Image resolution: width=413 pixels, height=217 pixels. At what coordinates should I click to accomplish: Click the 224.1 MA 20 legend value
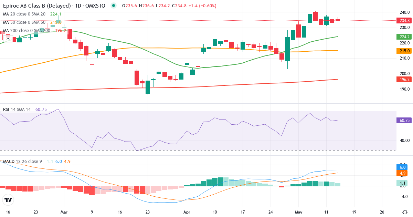(x=56, y=14)
